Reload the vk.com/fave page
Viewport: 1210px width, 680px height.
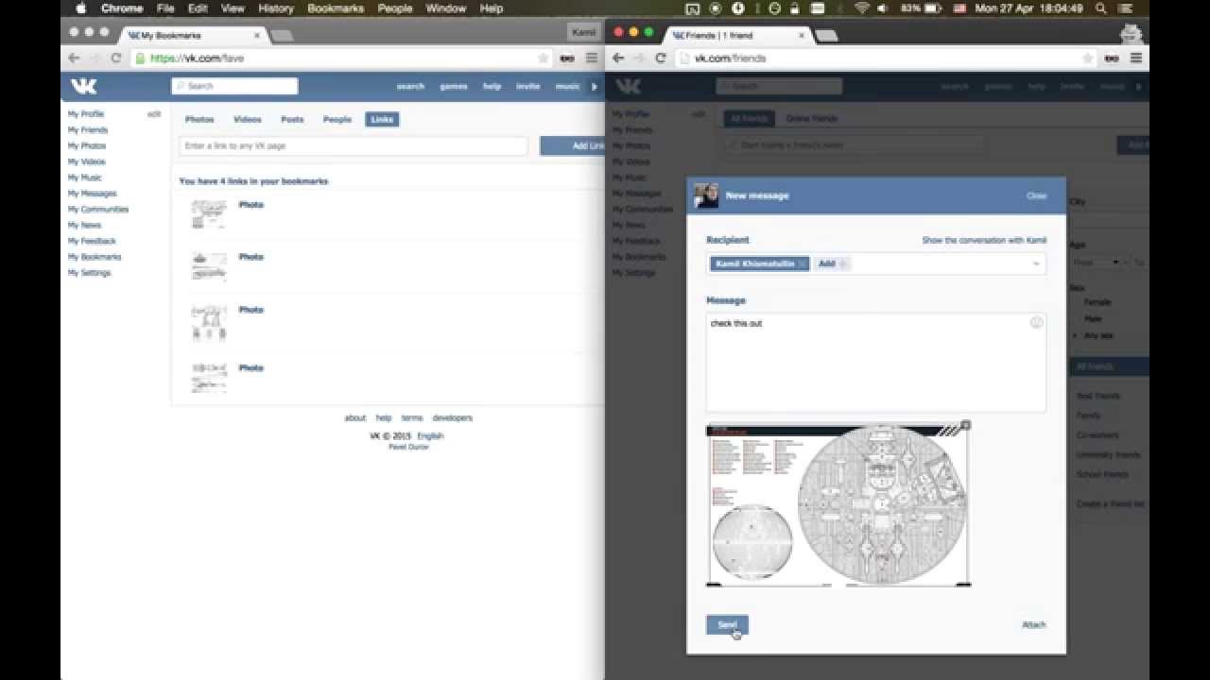point(116,58)
